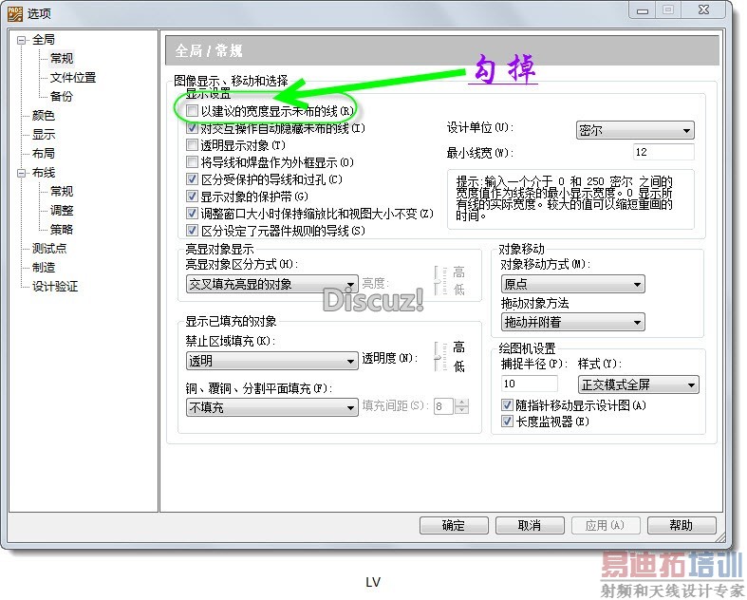This screenshot has width=747, height=600.
Task: Click the 最小线宽 field with 12
Action: (x=663, y=152)
